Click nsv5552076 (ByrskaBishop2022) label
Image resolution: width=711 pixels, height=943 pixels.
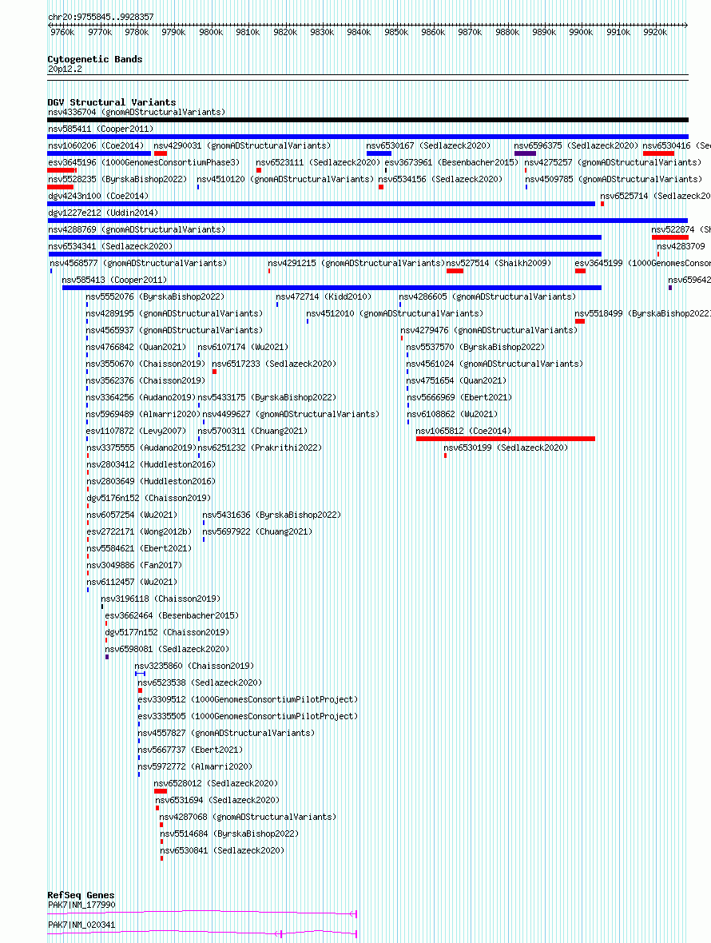(155, 297)
